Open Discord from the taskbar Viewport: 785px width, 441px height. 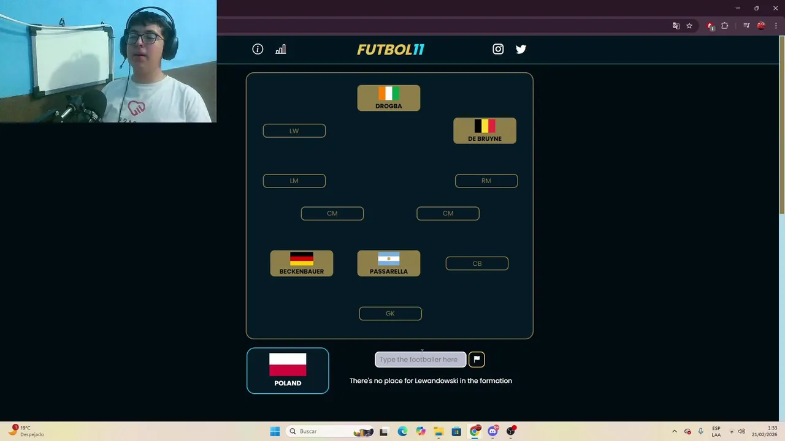[x=493, y=431]
